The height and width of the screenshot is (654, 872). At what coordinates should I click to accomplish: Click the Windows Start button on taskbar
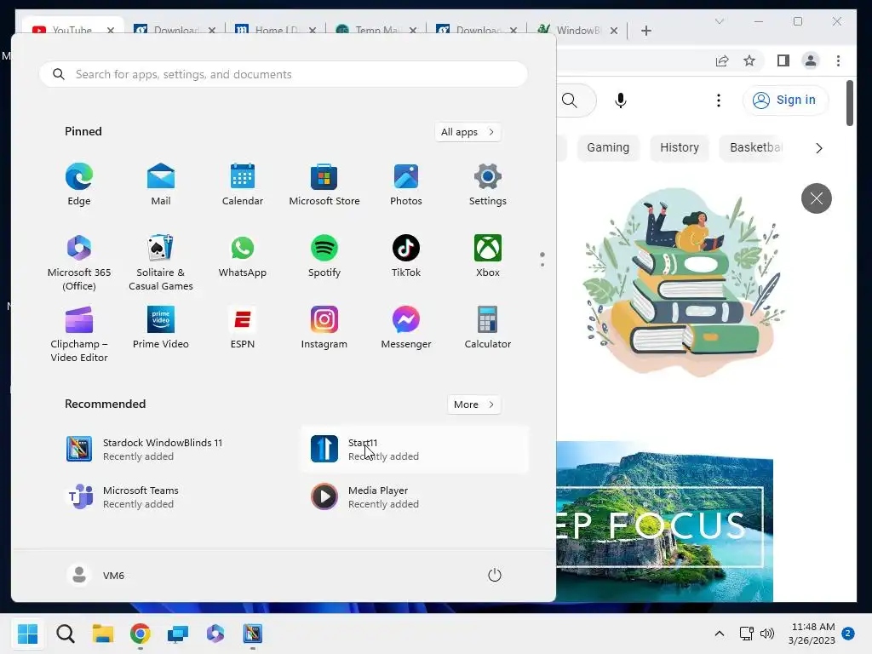tap(28, 634)
